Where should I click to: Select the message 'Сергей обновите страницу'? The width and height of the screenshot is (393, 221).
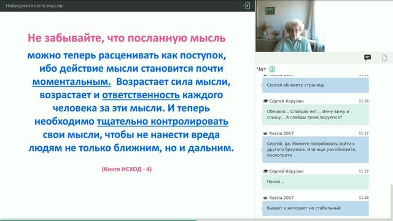point(316,85)
